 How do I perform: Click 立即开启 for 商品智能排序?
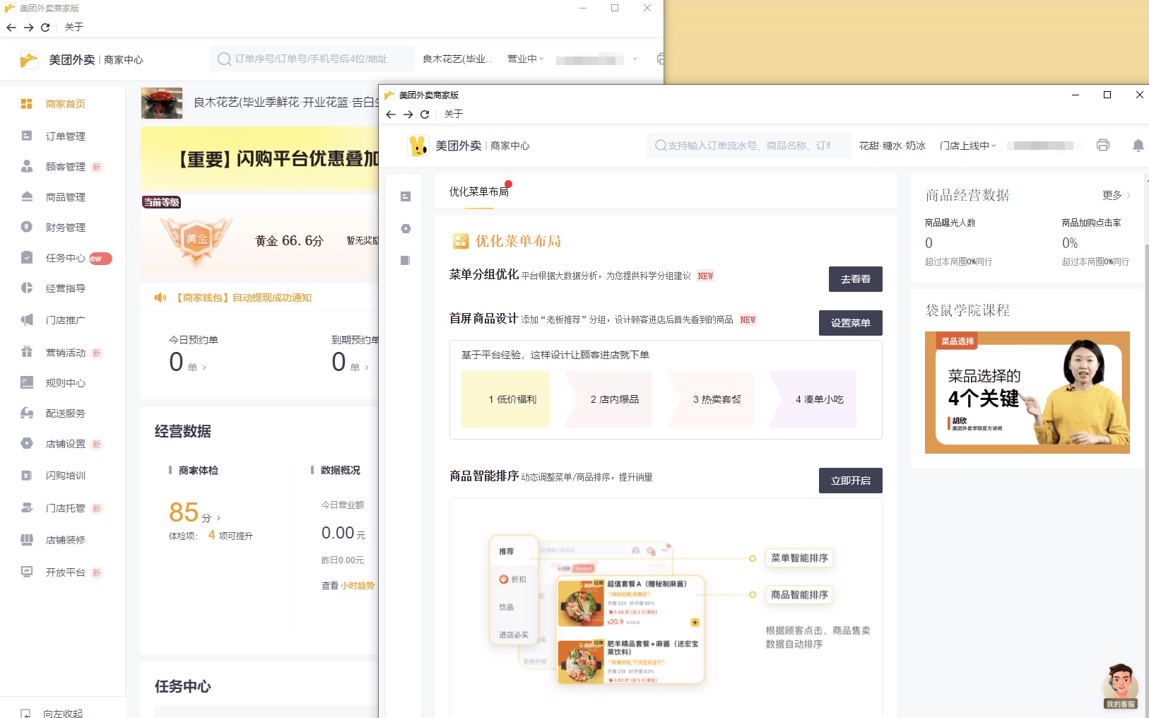pos(850,481)
